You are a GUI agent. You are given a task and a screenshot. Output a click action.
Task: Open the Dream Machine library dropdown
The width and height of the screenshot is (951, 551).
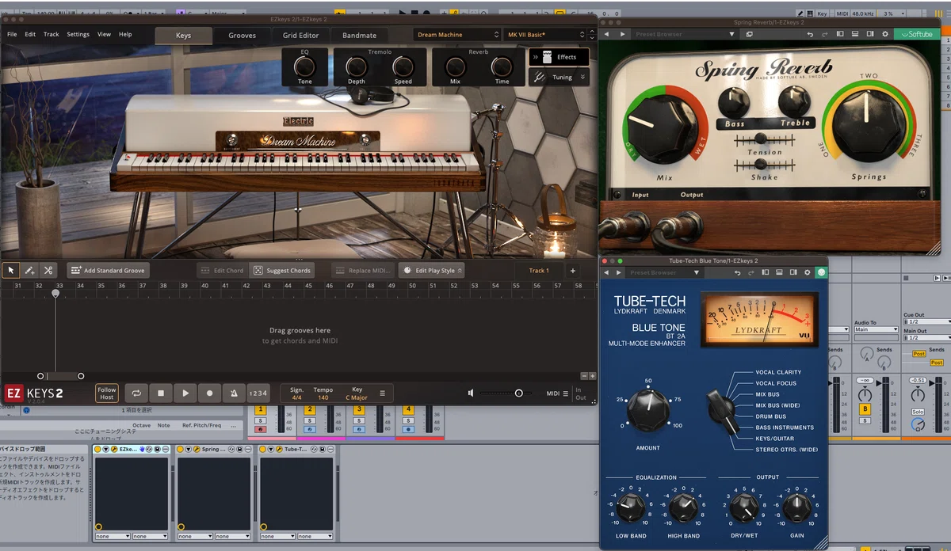(457, 35)
